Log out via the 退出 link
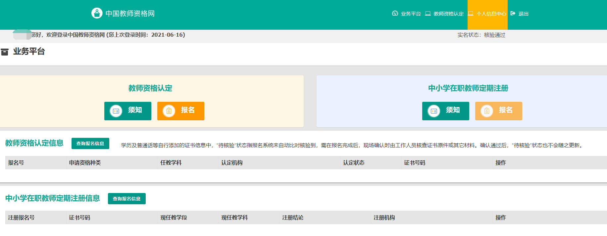 click(523, 14)
